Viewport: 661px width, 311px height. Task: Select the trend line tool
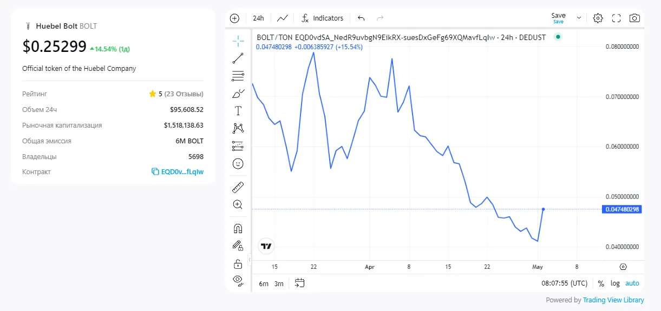point(238,58)
